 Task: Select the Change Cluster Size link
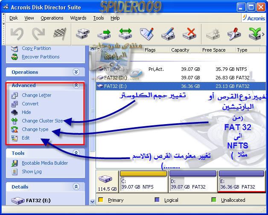42,121
